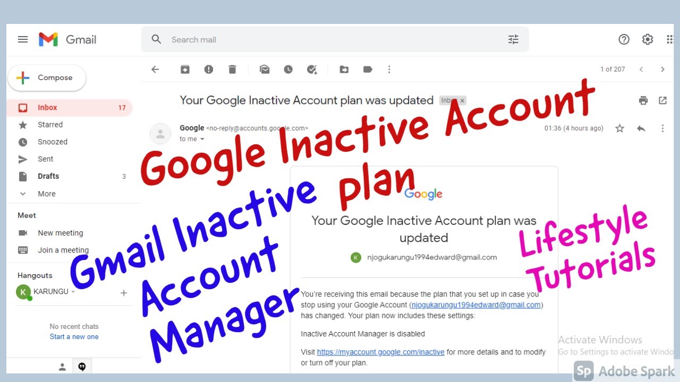The height and width of the screenshot is (382, 680).
Task: Go to the older conversation arrow
Action: pyautogui.click(x=662, y=70)
